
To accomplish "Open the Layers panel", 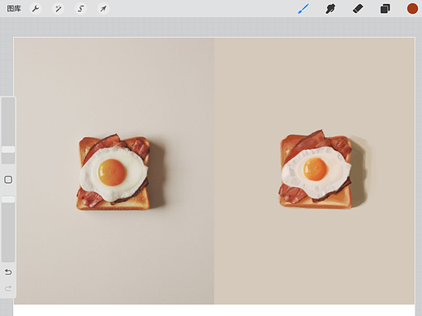I will 385,9.
